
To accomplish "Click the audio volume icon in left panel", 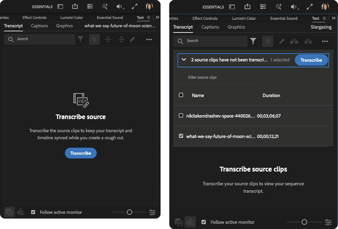I will point(120,7).
